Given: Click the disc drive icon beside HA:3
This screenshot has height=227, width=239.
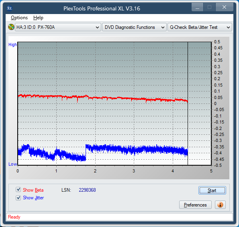Looking at the screenshot, I should coord(11,27).
